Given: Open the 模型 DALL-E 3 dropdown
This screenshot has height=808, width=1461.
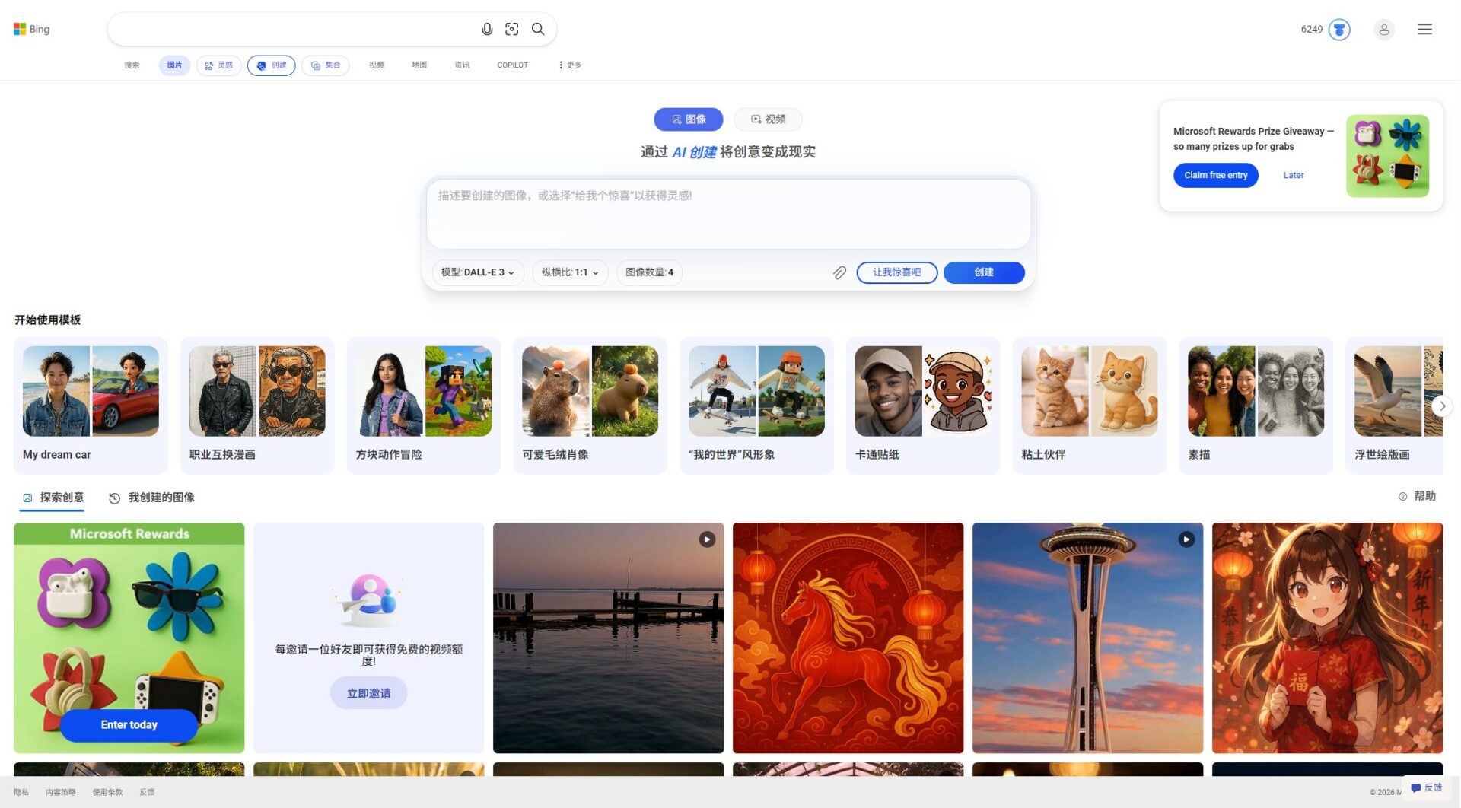Looking at the screenshot, I should click(477, 272).
